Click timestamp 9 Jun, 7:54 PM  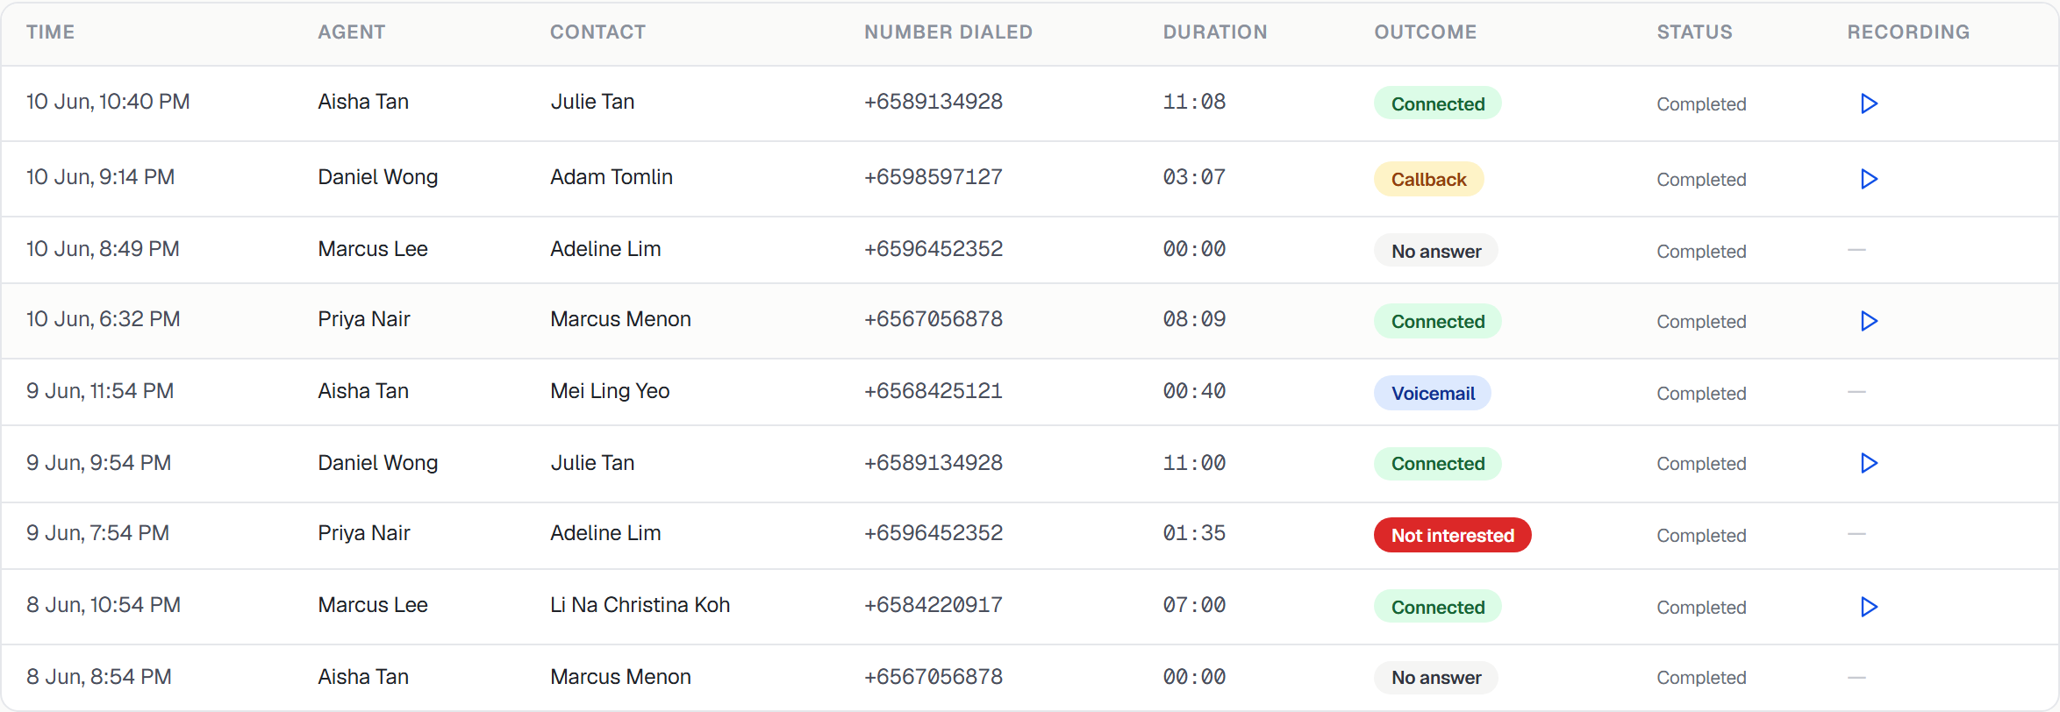[x=97, y=533]
